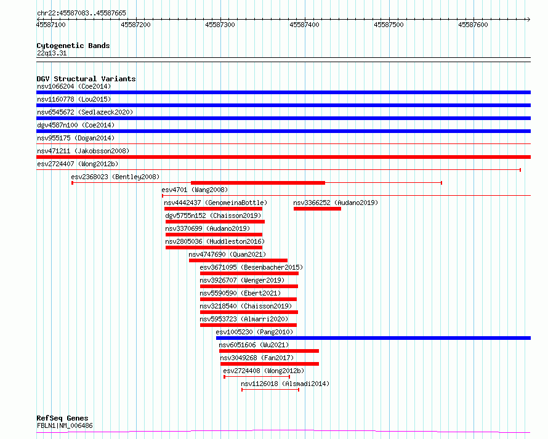
Task: Click ruler position 45587200
Action: tap(135, 25)
